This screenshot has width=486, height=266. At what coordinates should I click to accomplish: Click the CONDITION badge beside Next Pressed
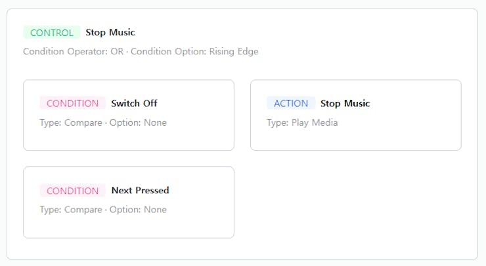click(x=72, y=191)
